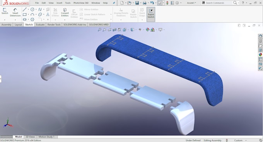Image resolution: width=263 pixels, height=142 pixels.
Task: Click the Editing Assembly status text
Action: [x=212, y=140]
